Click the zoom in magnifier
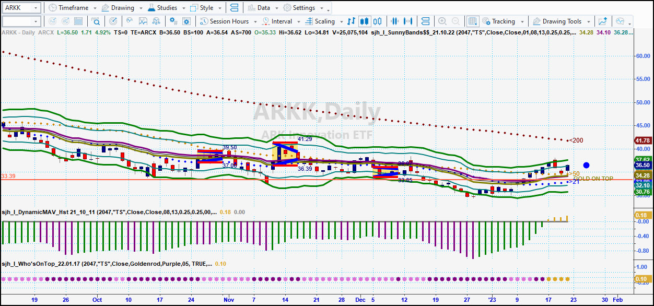 (442, 21)
